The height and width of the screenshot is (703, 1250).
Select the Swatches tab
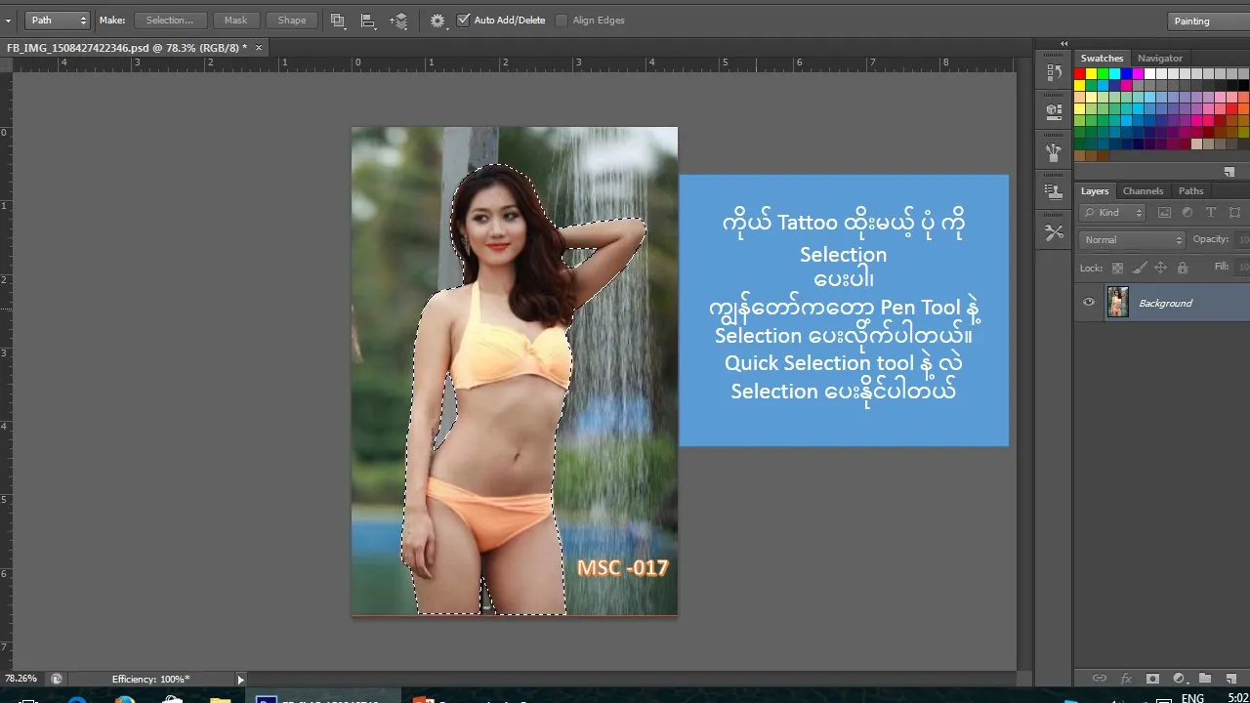click(1103, 59)
